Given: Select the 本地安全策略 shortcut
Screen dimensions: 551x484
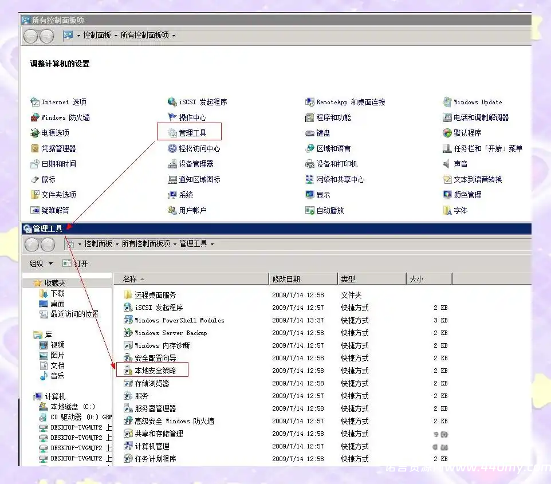Looking at the screenshot, I should [149, 371].
